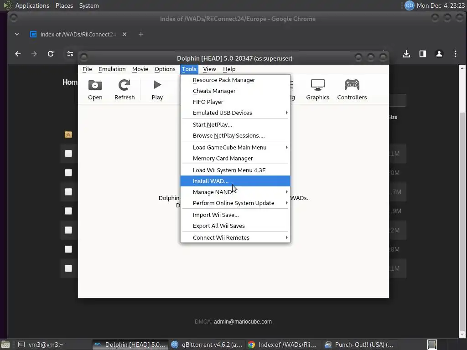Click the clock Mon Dec 4, 23:23

click(441, 5)
